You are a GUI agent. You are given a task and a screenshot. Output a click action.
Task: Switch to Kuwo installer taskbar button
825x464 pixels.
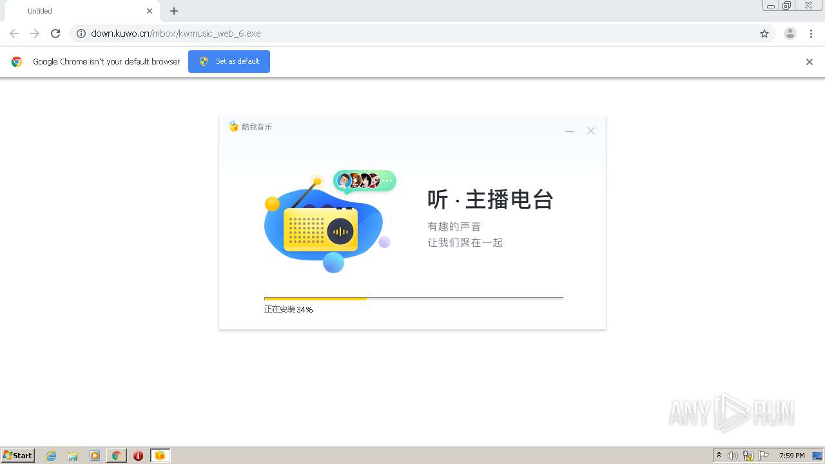pos(160,456)
